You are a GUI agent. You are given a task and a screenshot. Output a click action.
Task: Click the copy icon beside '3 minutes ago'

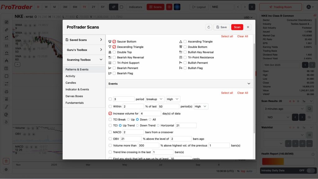click(x=309, y=109)
